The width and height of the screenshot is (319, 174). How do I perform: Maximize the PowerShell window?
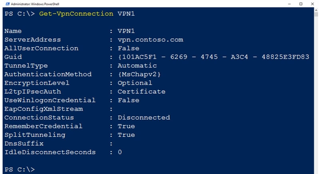pyautogui.click(x=301, y=4)
